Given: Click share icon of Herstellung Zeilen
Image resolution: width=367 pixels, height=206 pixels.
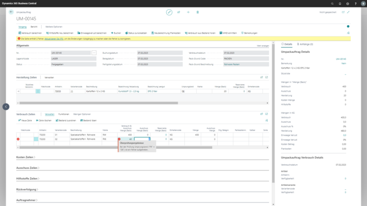Looking at the screenshot, I should click(261, 77).
